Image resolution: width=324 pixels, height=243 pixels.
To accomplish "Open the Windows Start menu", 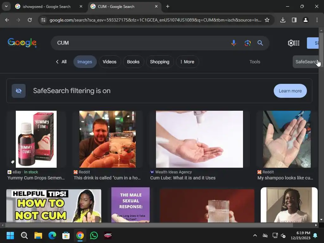I will [10, 235].
